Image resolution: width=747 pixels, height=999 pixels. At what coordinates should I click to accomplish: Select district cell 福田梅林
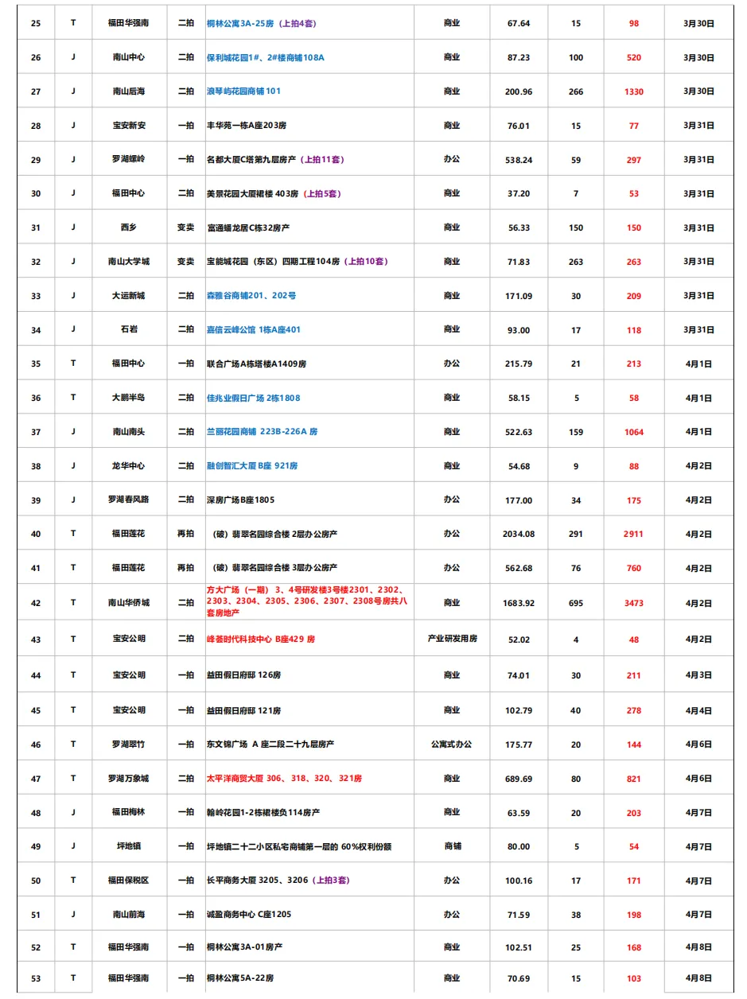click(x=129, y=812)
